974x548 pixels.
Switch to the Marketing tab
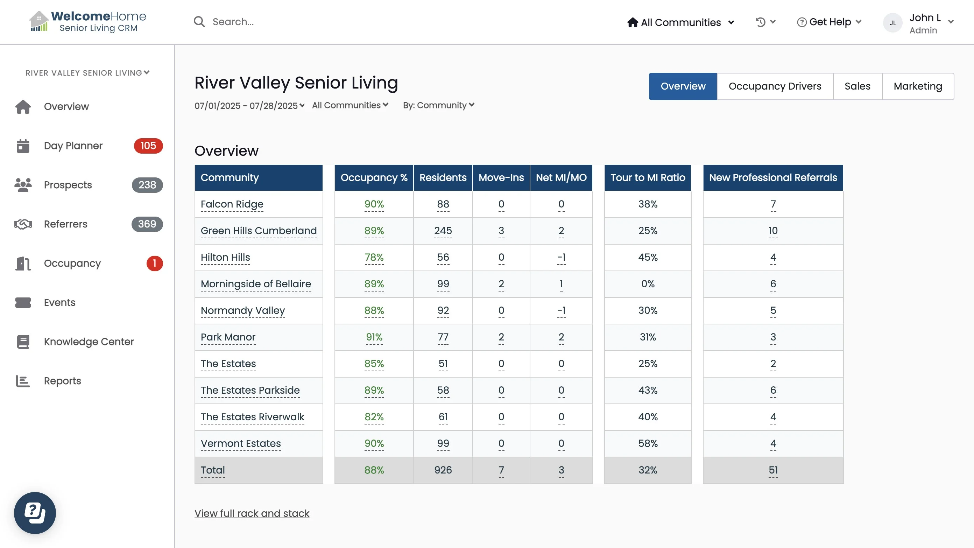(918, 86)
